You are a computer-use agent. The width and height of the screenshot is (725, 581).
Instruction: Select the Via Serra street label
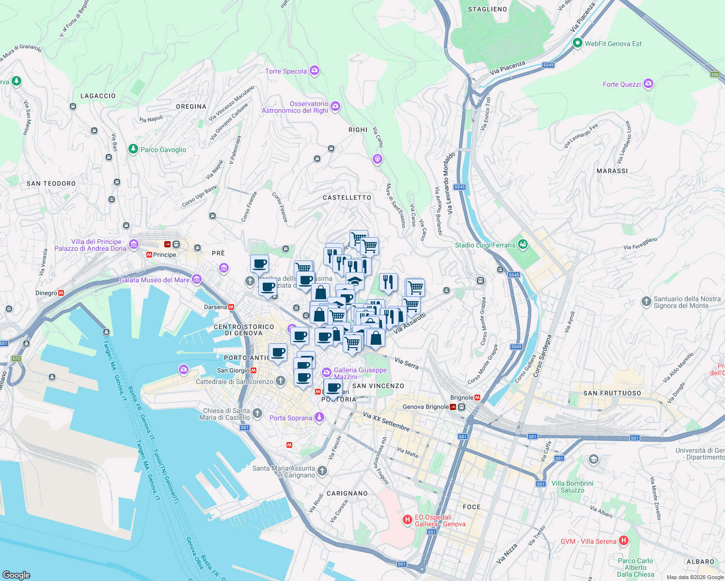pyautogui.click(x=407, y=363)
